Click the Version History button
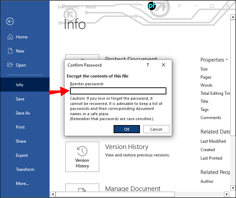The height and width of the screenshot is (198, 236). coord(82,157)
